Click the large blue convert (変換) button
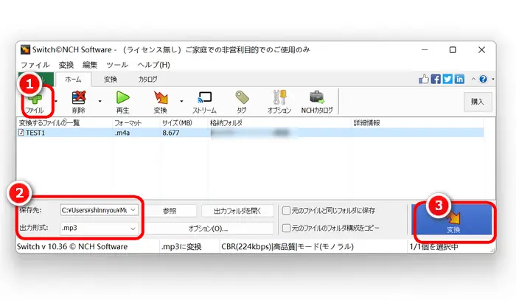Viewport: 516px width, 300px height. 452,220
